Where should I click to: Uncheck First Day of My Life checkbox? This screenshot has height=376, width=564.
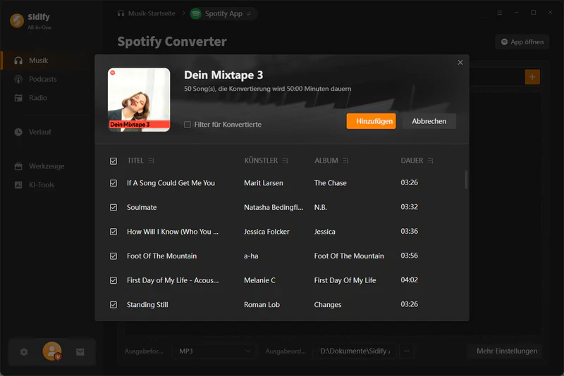tap(114, 280)
